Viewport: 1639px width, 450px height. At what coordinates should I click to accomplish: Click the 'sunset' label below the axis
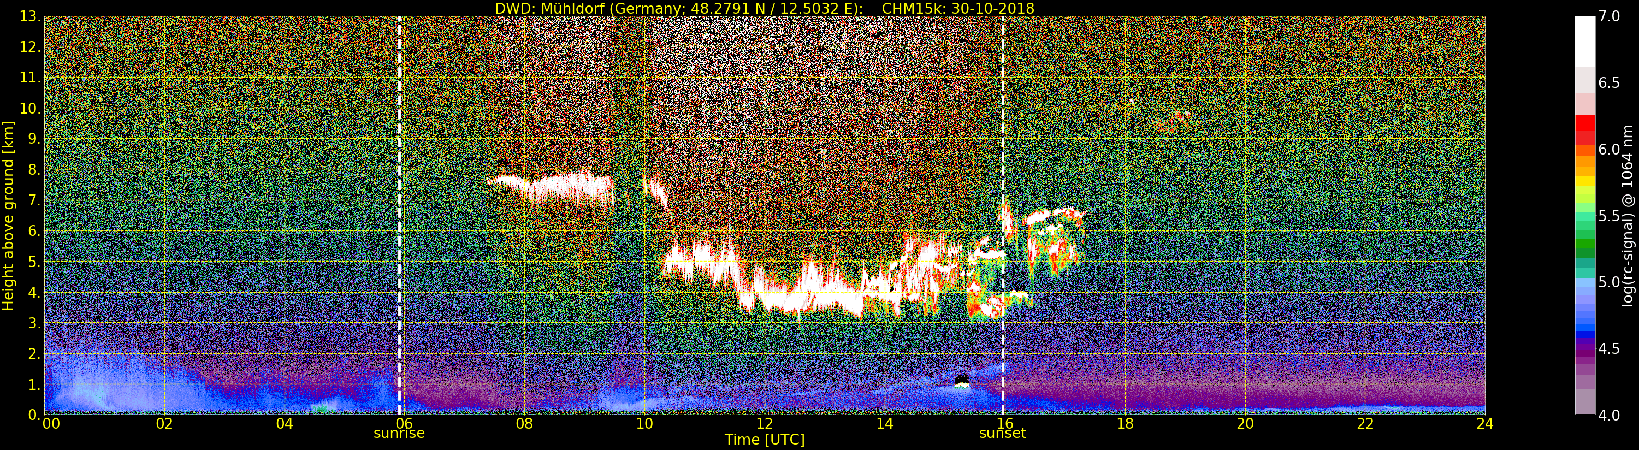[x=1003, y=434]
